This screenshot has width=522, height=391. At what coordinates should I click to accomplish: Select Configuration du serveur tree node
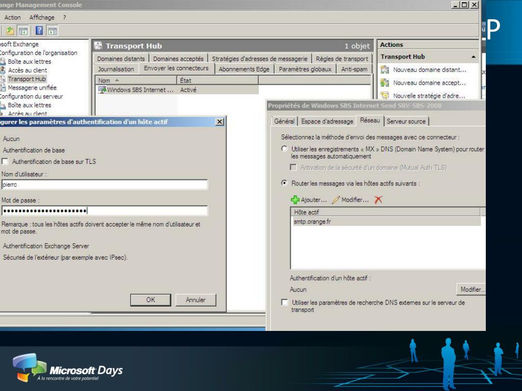click(x=31, y=96)
